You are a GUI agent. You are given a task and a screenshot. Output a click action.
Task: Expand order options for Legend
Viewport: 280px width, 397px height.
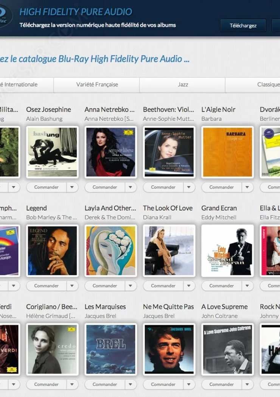[x=72, y=285]
